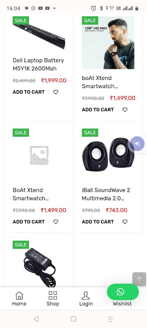Open Shop tab in bottom navigation

pyautogui.click(x=53, y=299)
